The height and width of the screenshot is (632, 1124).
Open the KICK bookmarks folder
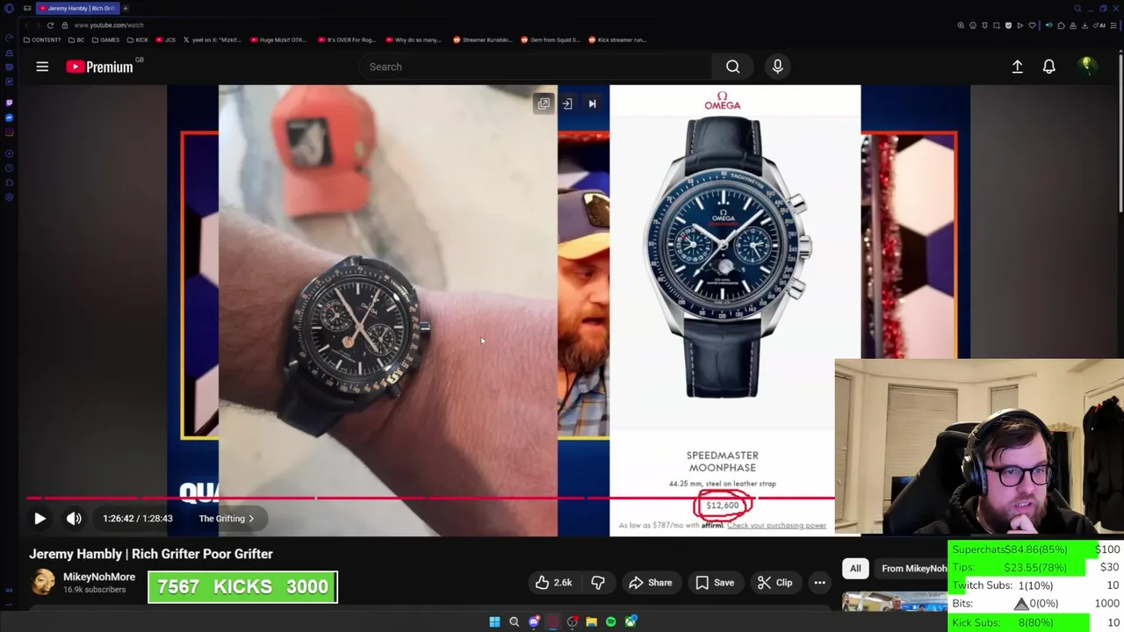click(x=138, y=39)
